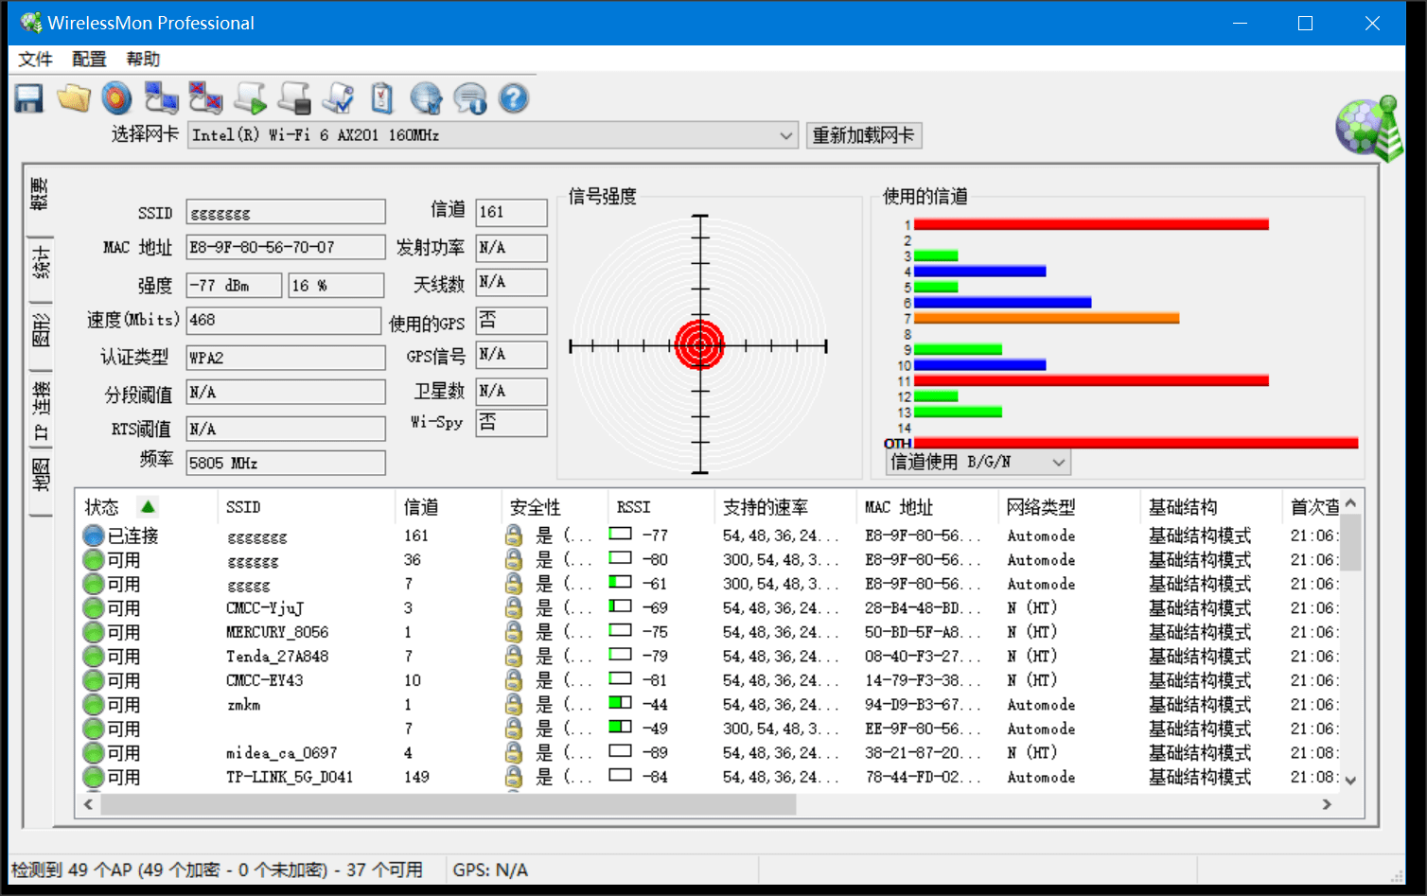Click the list's scroll down arrow
The width and height of the screenshot is (1427, 896).
1350,781
